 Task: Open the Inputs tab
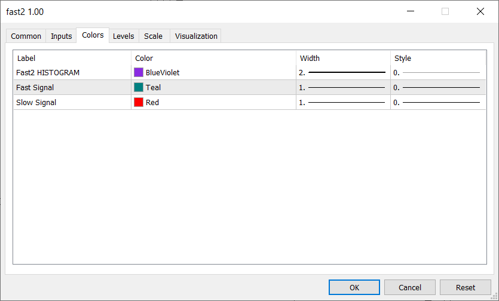click(61, 36)
